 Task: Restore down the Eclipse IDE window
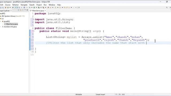(167, 2)
